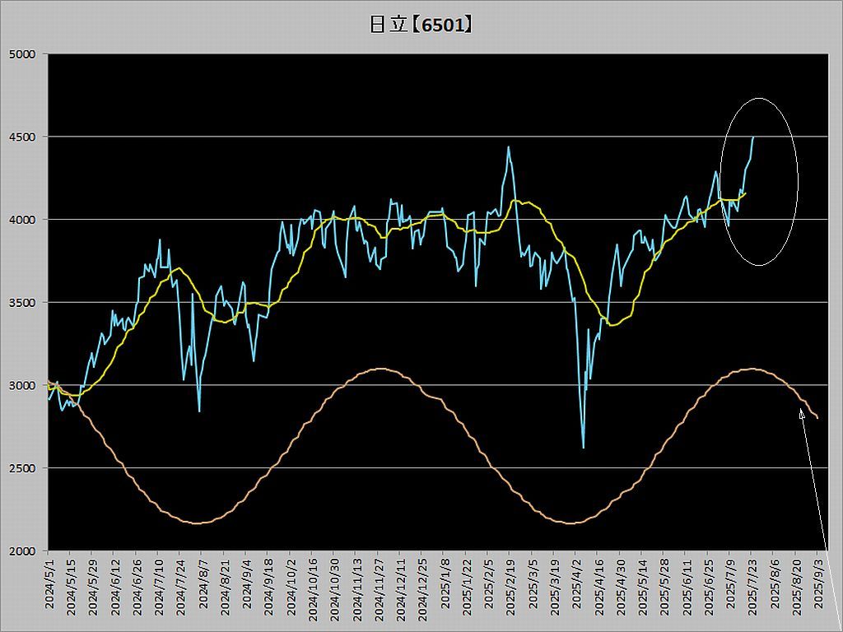The image size is (843, 632).
Task: Click the orange cycle curve's November 2024 crest
Action: click(379, 369)
